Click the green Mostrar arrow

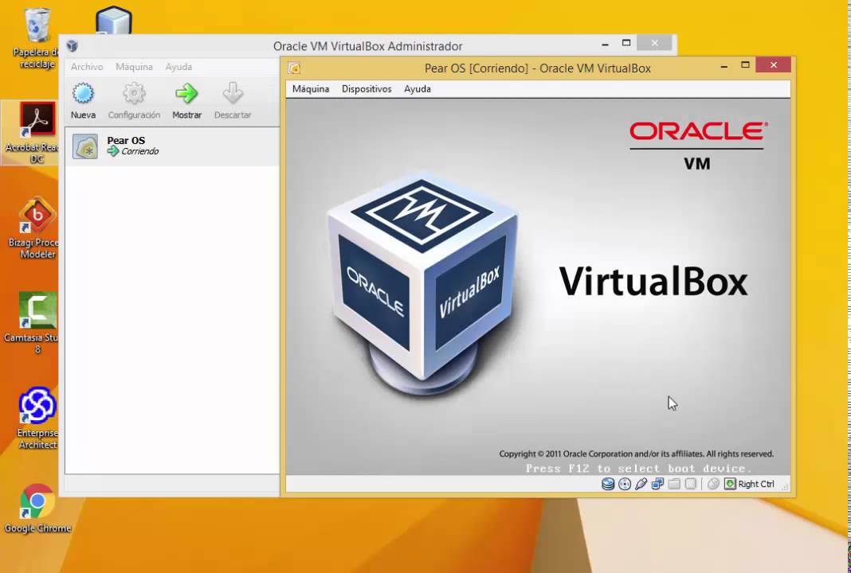pyautogui.click(x=186, y=93)
